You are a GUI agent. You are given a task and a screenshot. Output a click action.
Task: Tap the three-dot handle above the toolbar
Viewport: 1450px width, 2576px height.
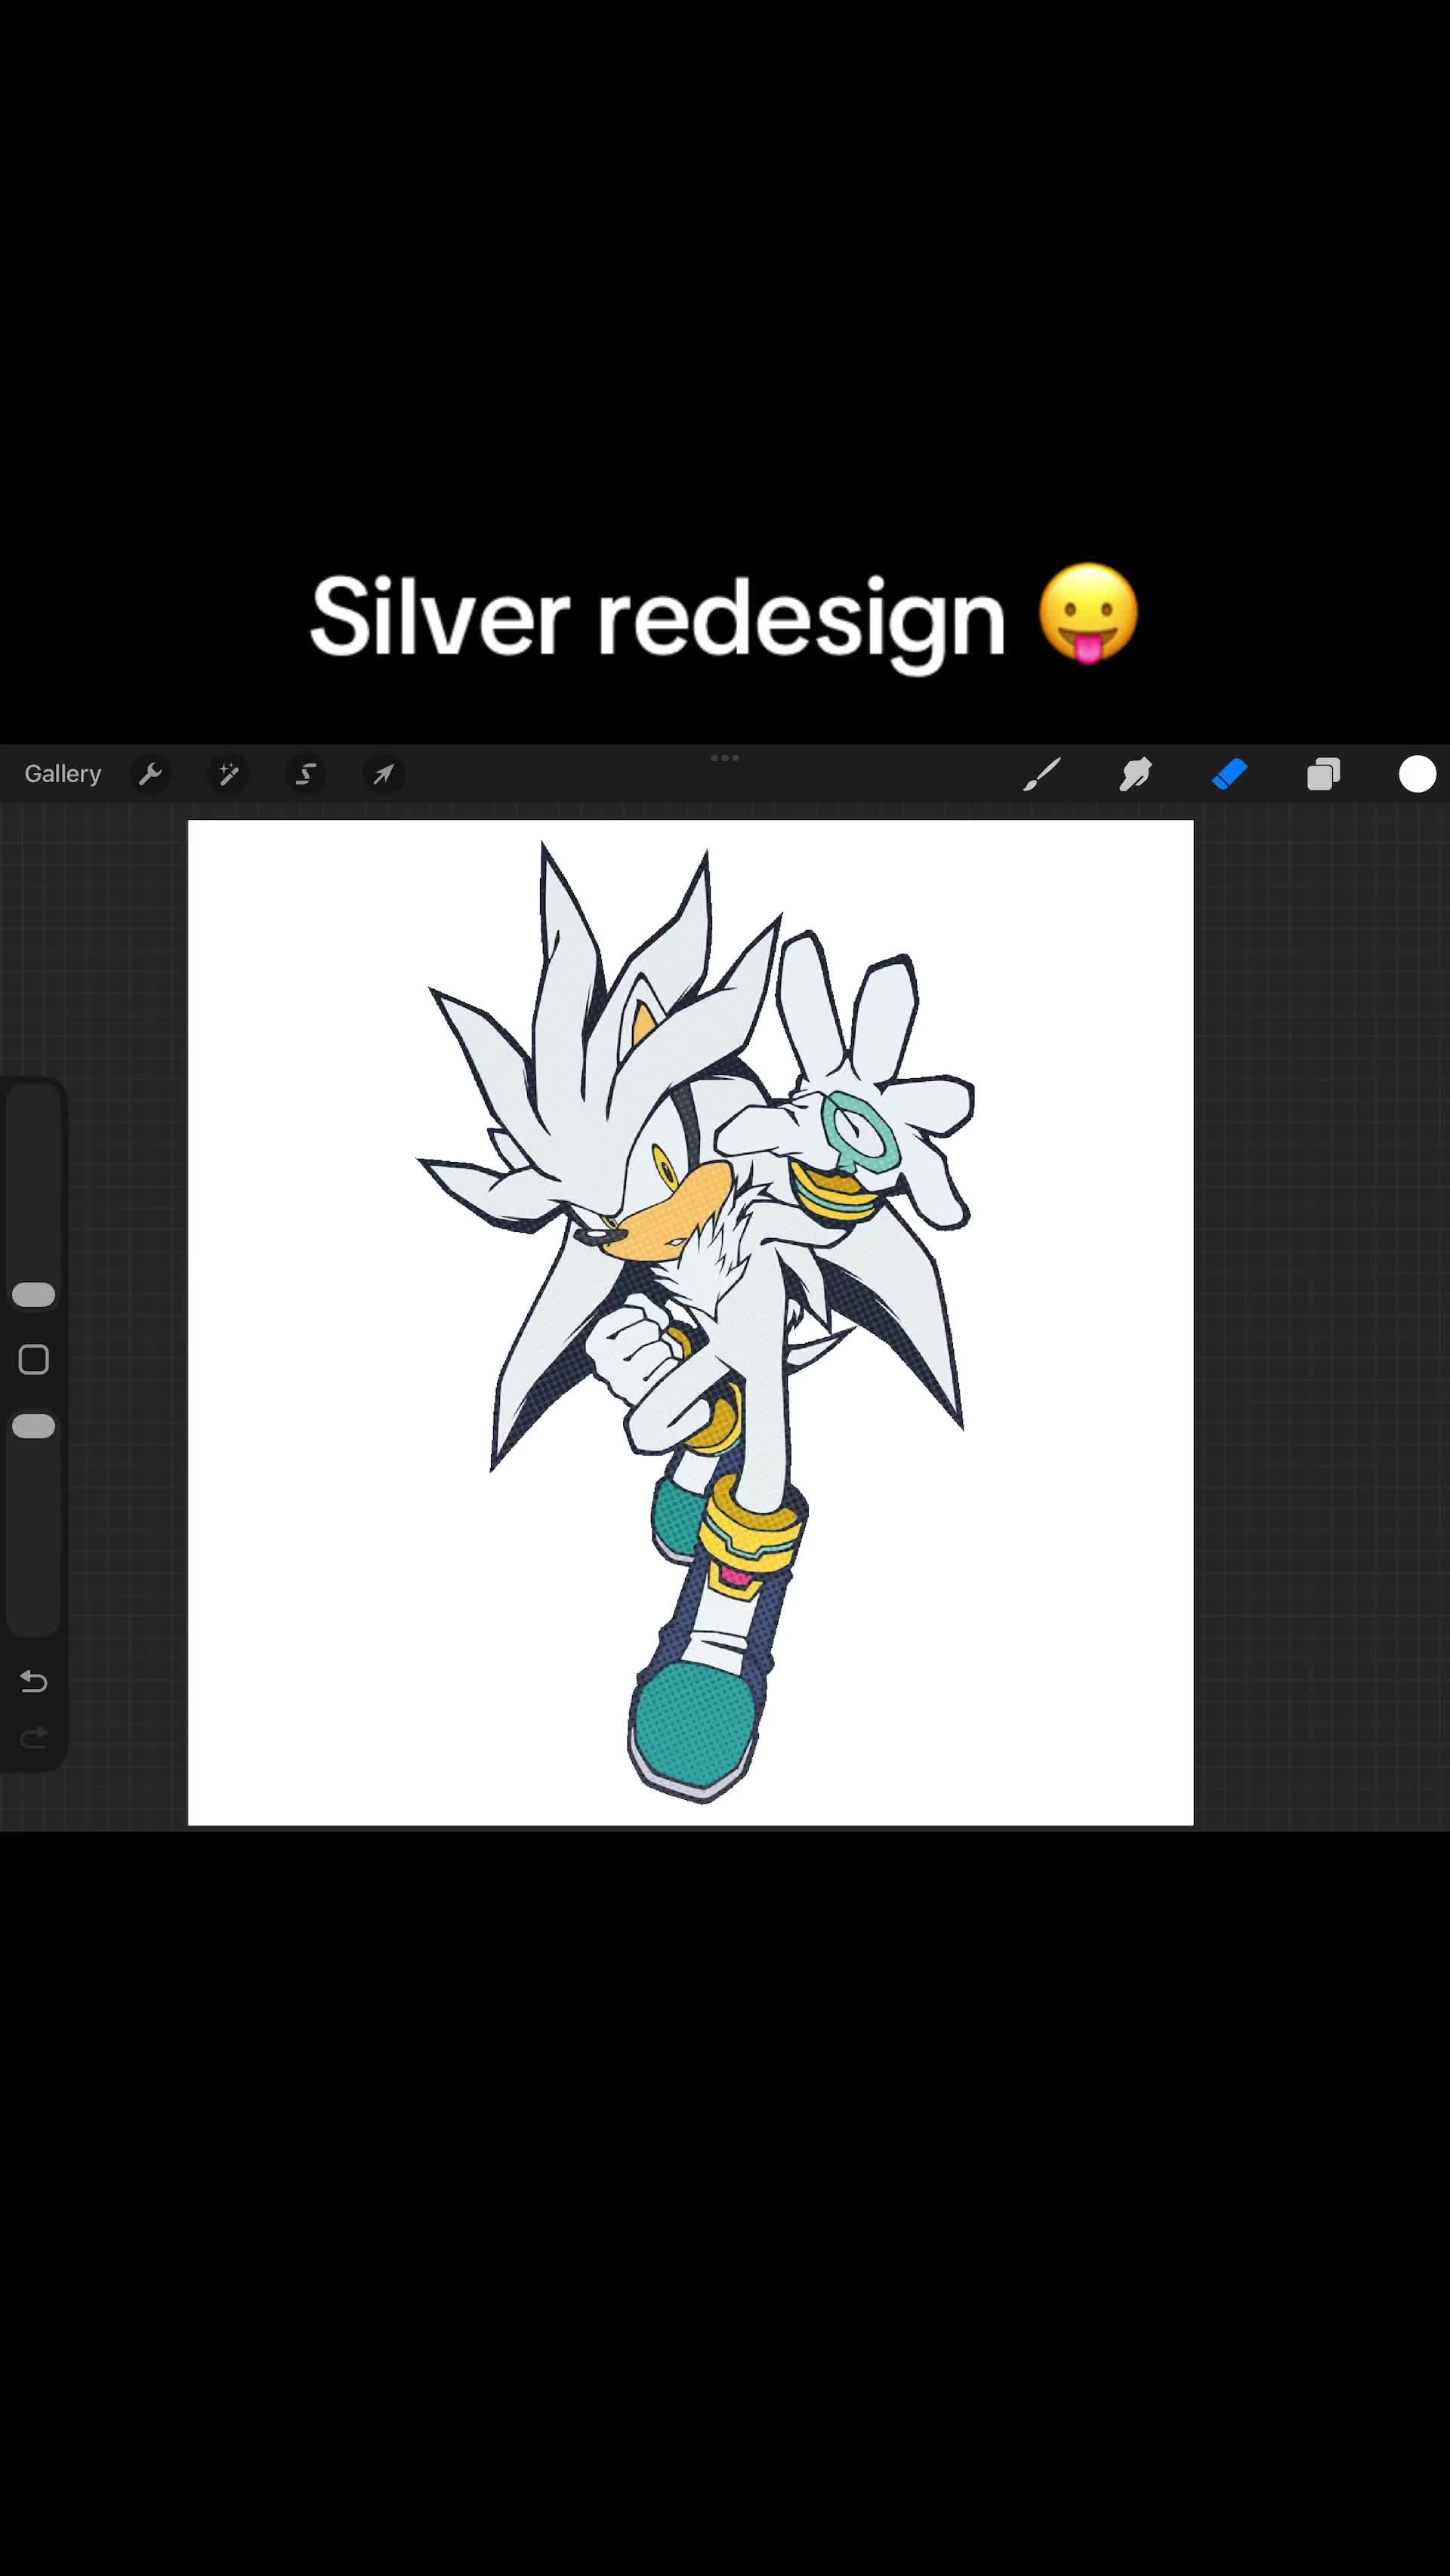tap(725, 758)
